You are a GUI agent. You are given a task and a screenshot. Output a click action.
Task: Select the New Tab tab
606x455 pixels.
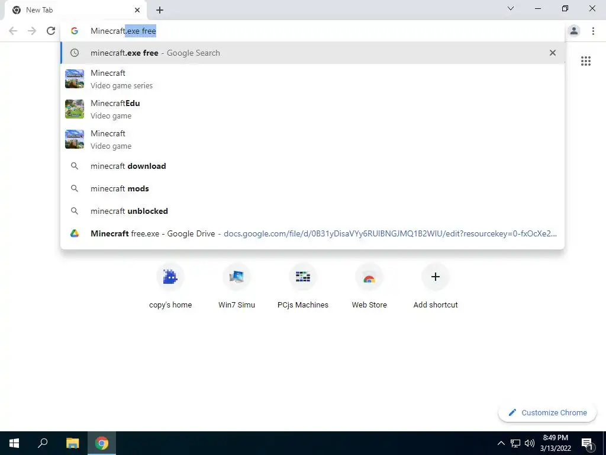pos(75,10)
